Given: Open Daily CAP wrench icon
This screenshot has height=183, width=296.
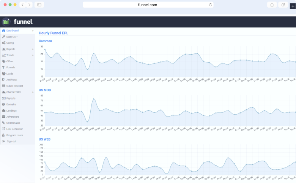Looking at the screenshot, I should coord(3,37).
